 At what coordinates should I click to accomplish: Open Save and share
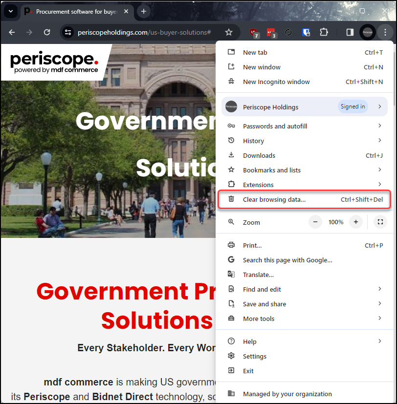305,304
